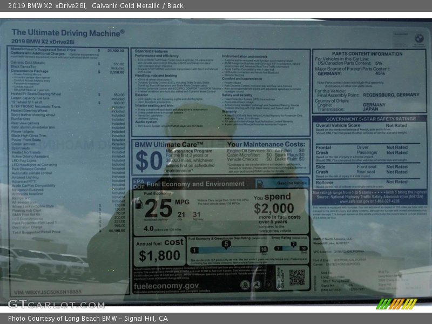Click the caption title '2019 BMW X2 xDrive28i, Galvanic Gold Metallic / Black'

tap(96, 6)
